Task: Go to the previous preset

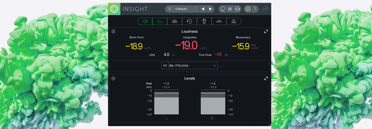Action: coord(203,9)
